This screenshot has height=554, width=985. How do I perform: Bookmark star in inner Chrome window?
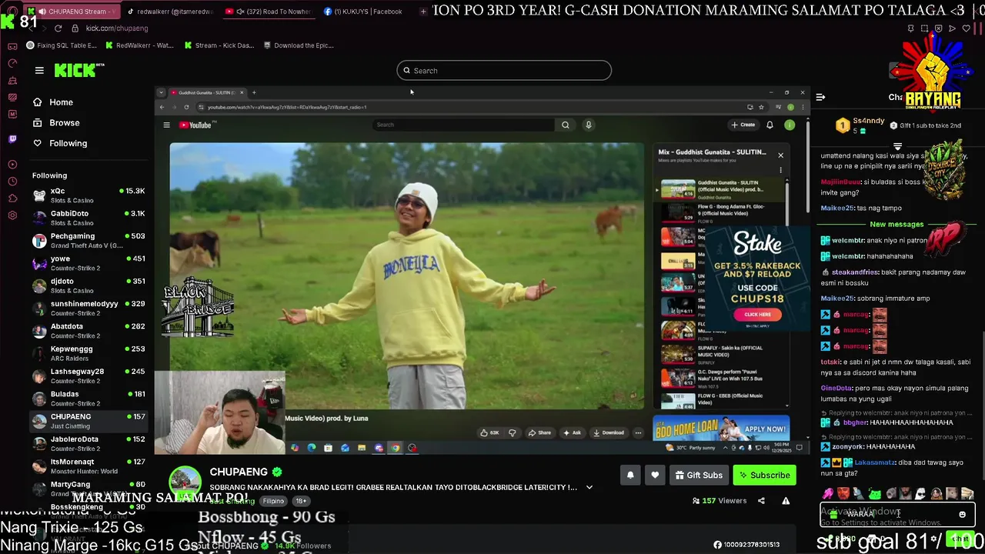pos(761,107)
